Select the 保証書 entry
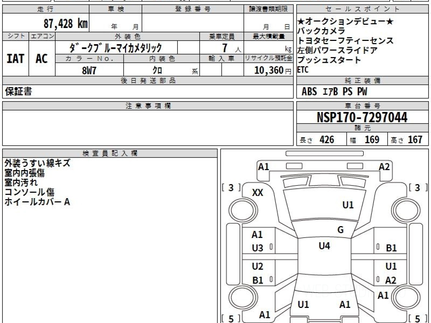The width and height of the screenshot is (431, 323). click(18, 92)
